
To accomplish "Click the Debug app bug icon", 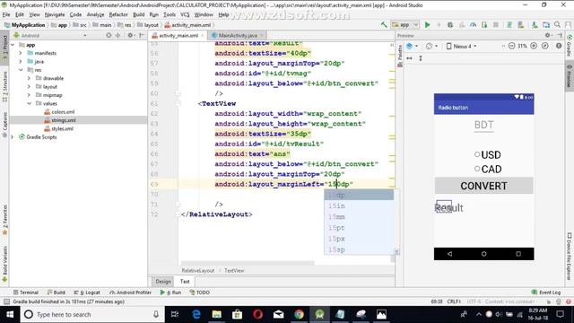I will [x=450, y=25].
